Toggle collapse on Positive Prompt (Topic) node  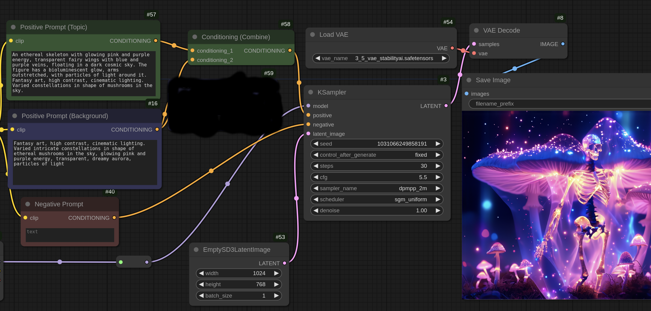13,27
